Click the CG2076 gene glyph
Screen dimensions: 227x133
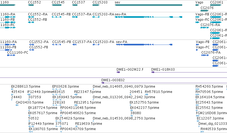point(205,11)
